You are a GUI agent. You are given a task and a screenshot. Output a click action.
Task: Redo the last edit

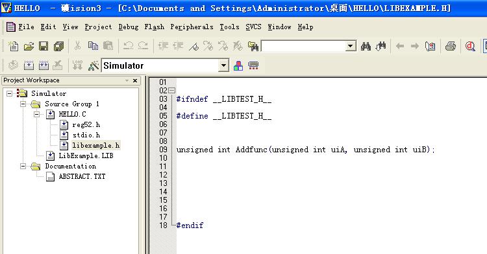[x=143, y=46]
